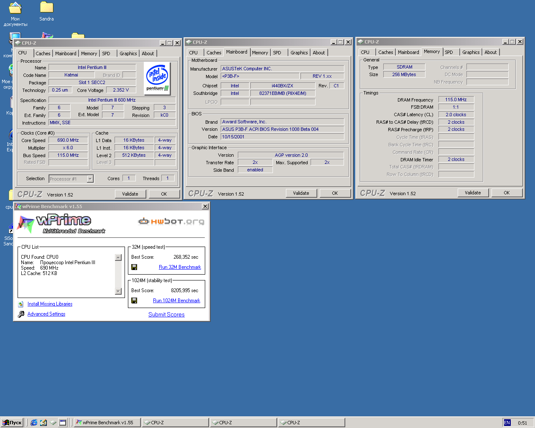Open the Advanced Settings link
Image resolution: width=535 pixels, height=428 pixels.
pyautogui.click(x=46, y=314)
